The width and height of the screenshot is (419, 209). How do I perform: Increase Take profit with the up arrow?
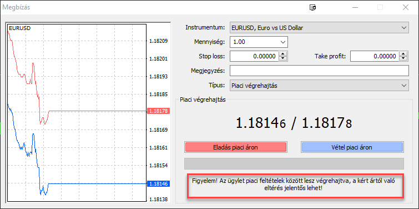pyautogui.click(x=403, y=54)
